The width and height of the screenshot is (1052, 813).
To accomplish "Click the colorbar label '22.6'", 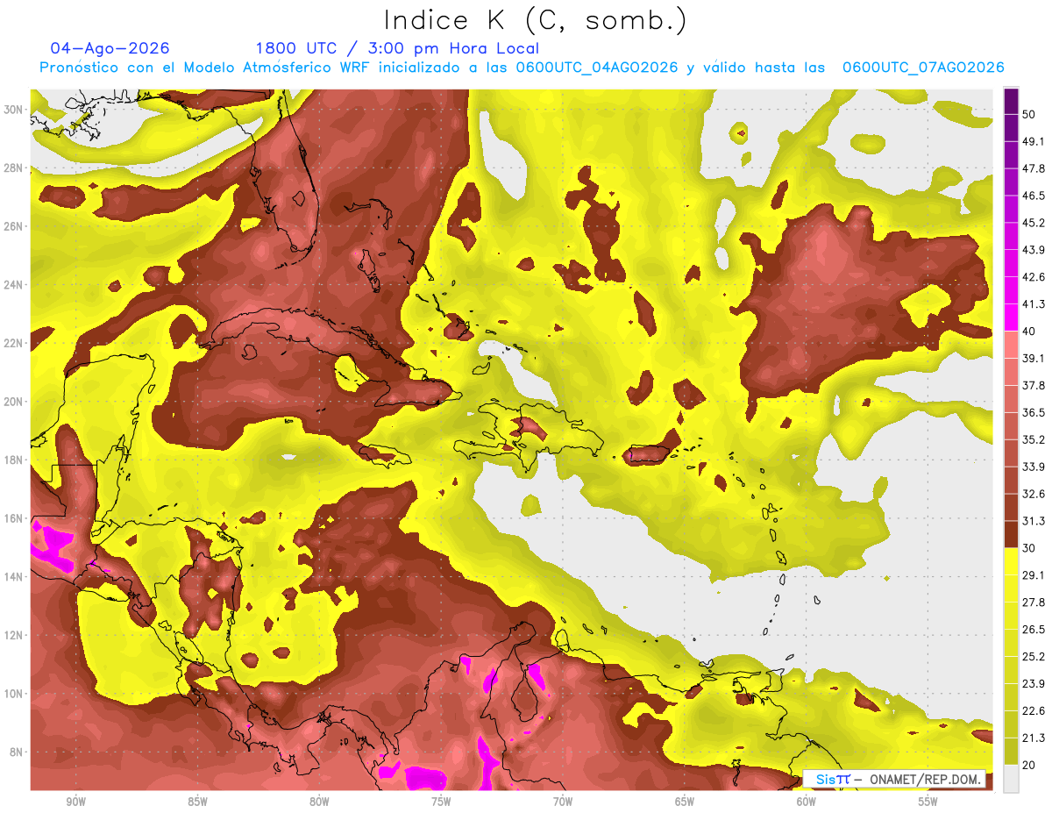I will pyautogui.click(x=1034, y=711).
